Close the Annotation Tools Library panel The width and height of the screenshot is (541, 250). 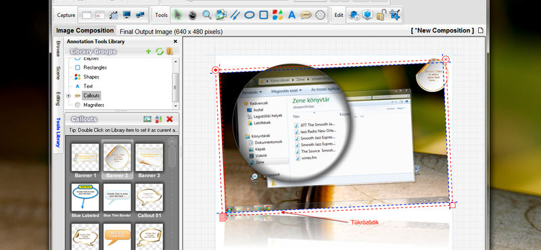(x=175, y=41)
